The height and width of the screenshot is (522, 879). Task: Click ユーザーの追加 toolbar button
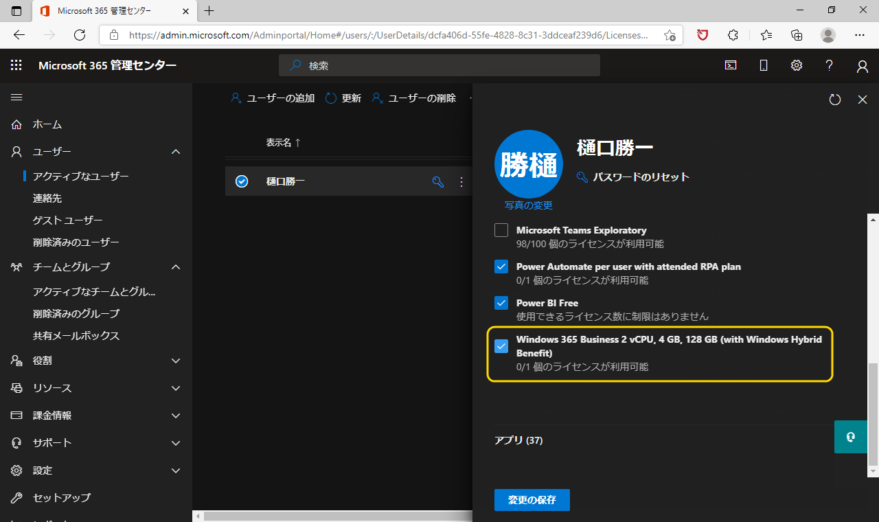point(273,98)
